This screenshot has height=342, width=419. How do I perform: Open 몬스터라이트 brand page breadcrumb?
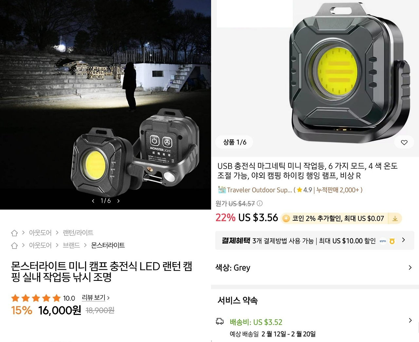click(108, 245)
